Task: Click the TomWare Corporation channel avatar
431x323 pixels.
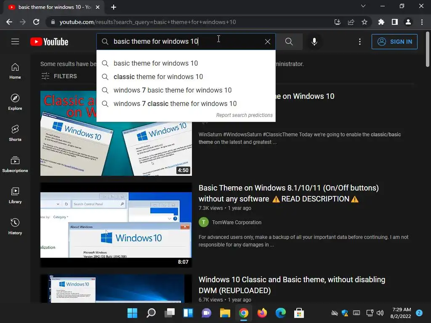Action: tap(204, 222)
